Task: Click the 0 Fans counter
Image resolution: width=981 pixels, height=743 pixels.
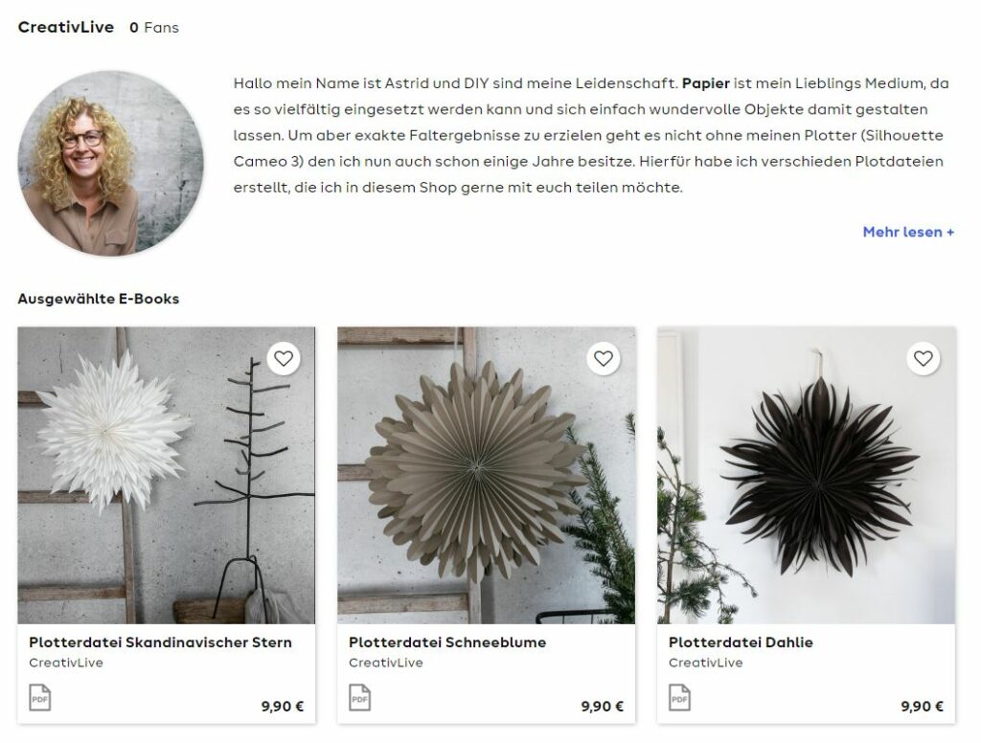Action: pyautogui.click(x=154, y=28)
